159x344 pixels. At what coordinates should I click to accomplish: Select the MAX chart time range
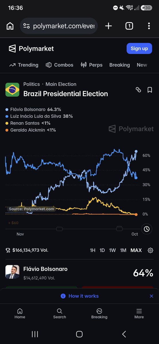tap(136, 250)
